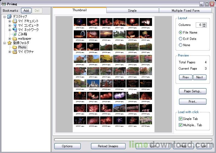Click the Reload Images button
216x153 pixels.
click(x=108, y=146)
